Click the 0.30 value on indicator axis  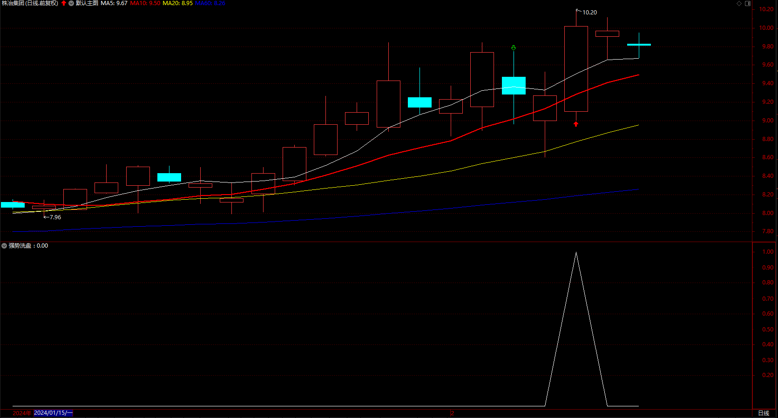768,360
